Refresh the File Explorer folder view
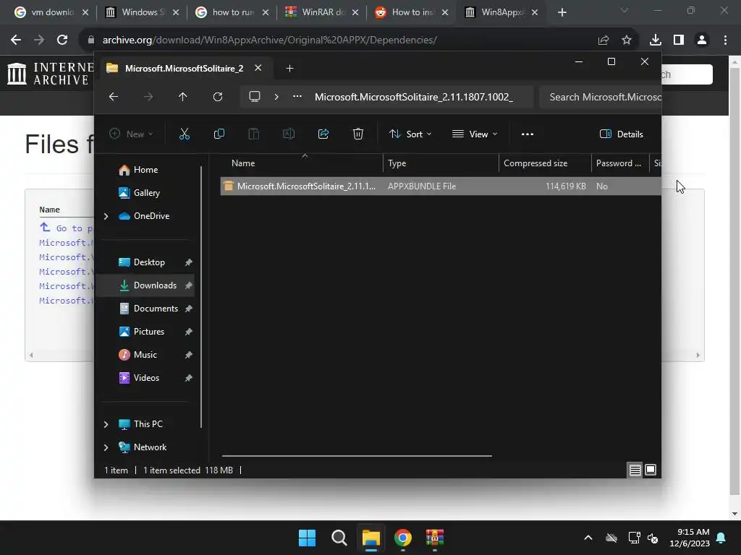The image size is (741, 555). pyautogui.click(x=217, y=97)
